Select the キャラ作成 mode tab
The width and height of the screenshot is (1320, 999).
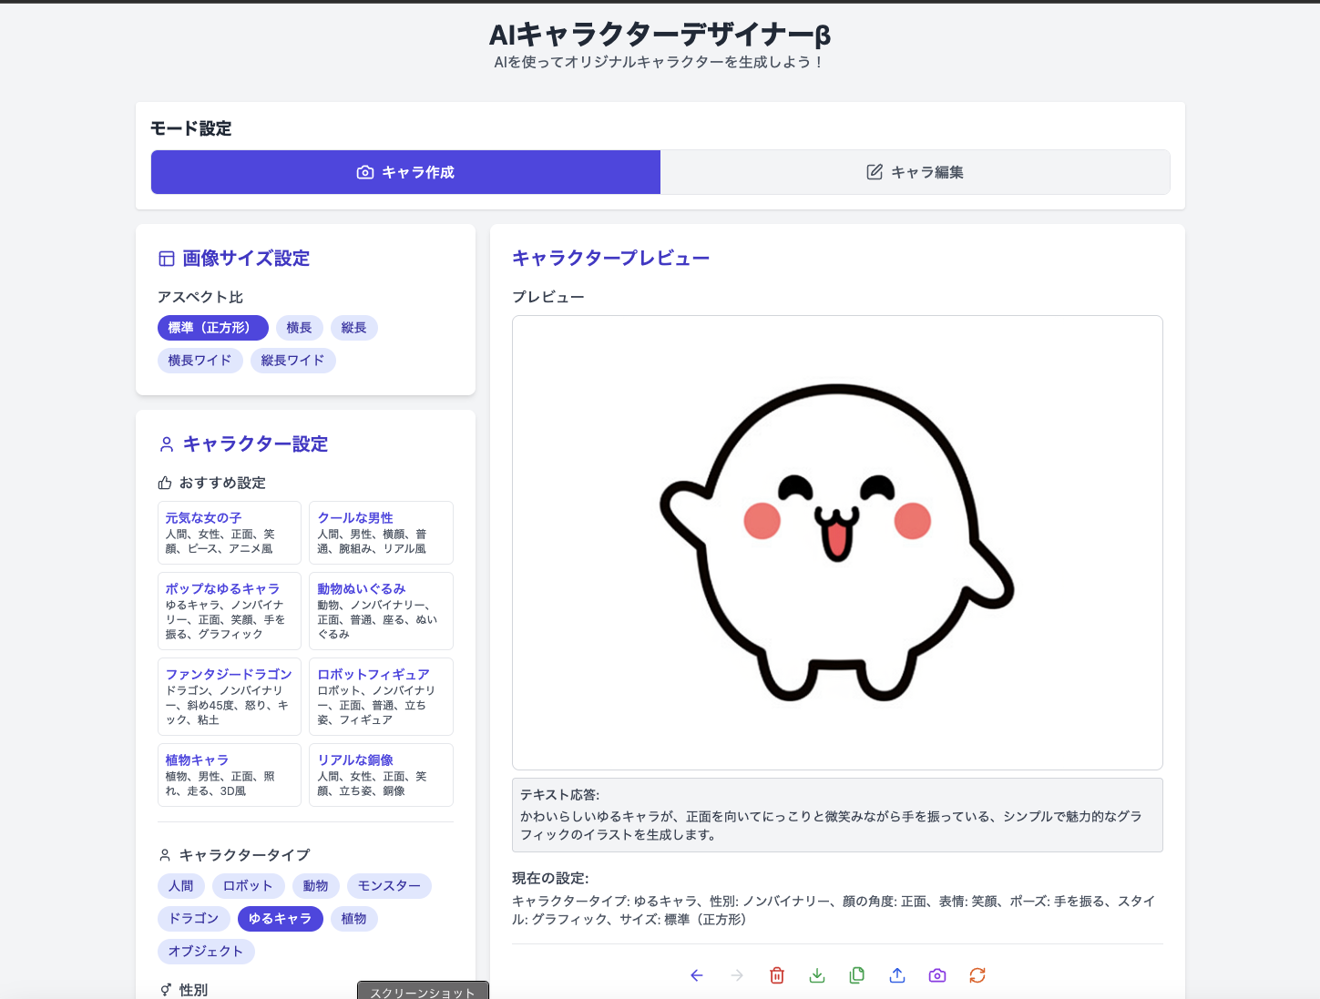[405, 172]
